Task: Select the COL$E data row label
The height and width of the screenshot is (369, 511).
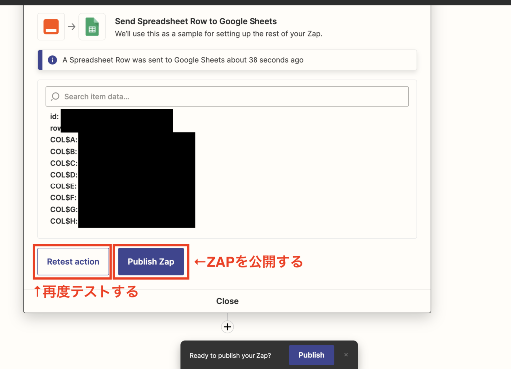Action: pos(63,186)
